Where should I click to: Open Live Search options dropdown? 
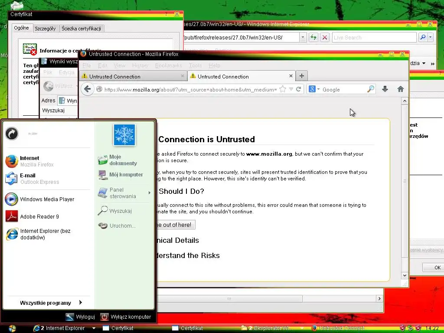431,37
